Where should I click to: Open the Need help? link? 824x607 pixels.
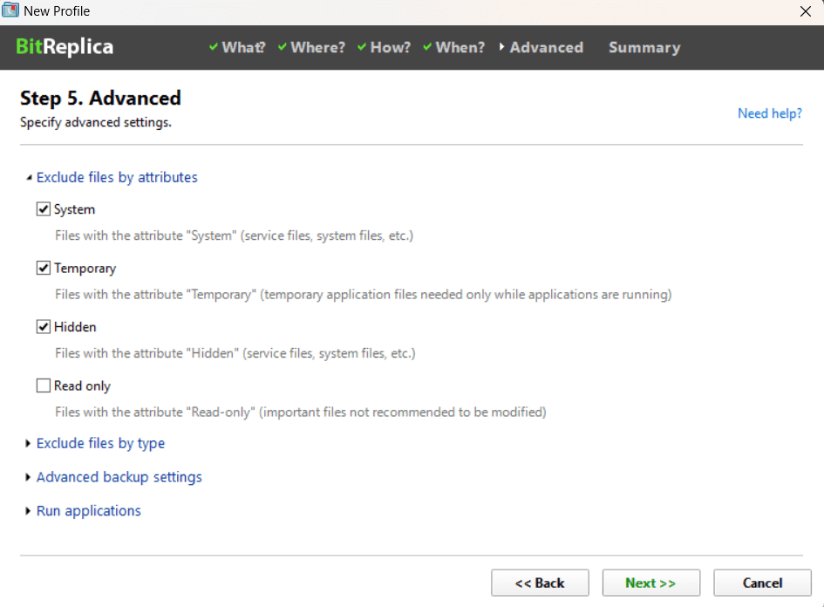click(769, 113)
